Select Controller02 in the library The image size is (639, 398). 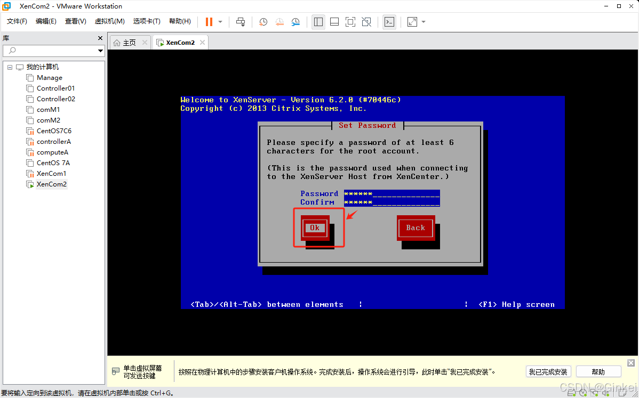56,99
